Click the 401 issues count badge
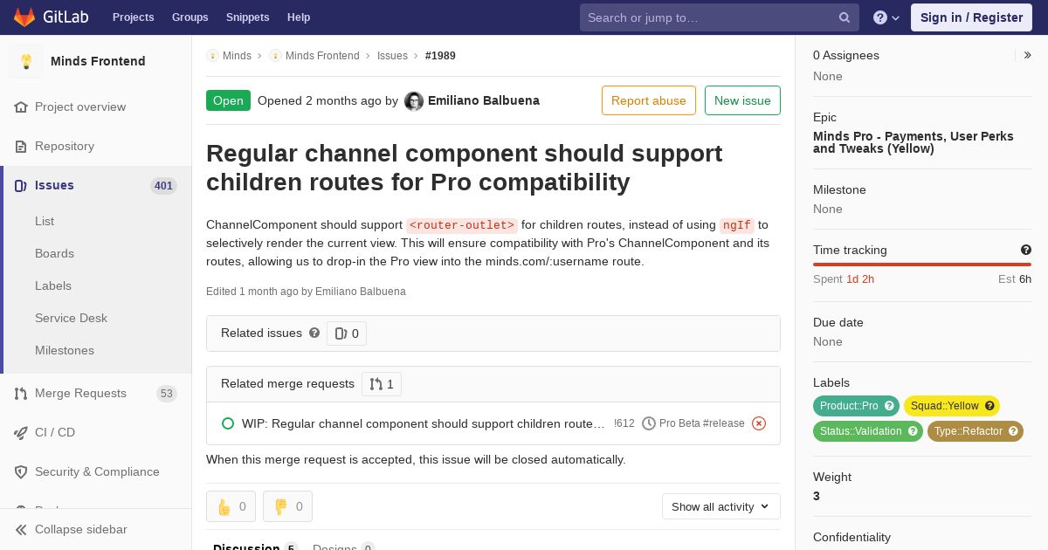Screen dimensions: 1048x550 coord(163,186)
